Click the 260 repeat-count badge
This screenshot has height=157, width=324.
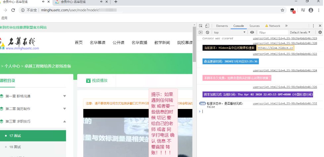point(202,103)
